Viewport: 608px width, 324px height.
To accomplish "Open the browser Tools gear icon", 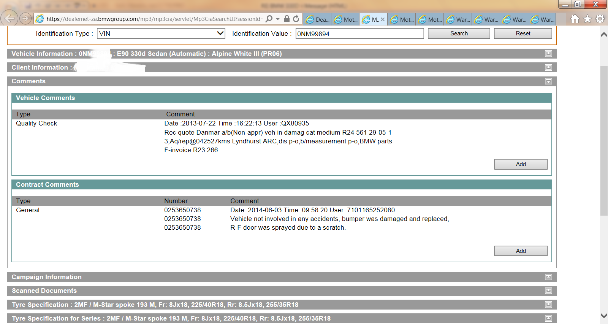I will tap(600, 19).
